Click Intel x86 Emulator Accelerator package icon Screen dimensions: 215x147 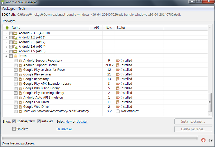tap(20, 111)
